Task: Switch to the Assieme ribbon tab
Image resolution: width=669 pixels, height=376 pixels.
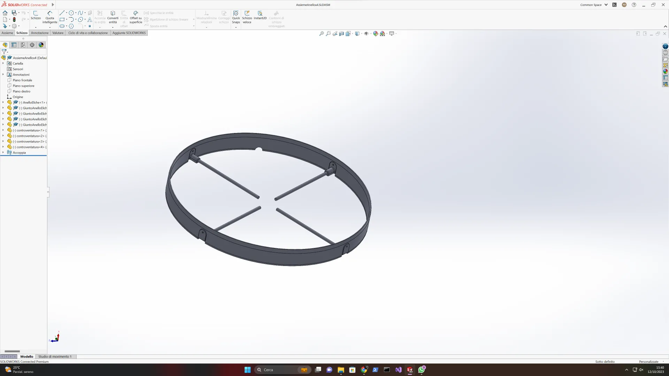Action: pos(7,33)
